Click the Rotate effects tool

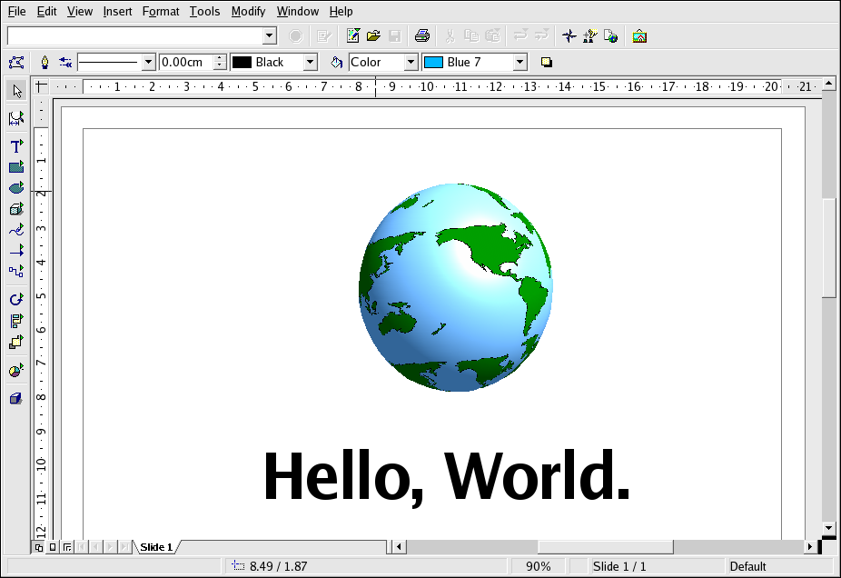point(16,299)
